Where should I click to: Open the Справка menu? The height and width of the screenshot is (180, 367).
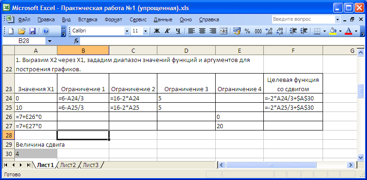[x=209, y=19]
